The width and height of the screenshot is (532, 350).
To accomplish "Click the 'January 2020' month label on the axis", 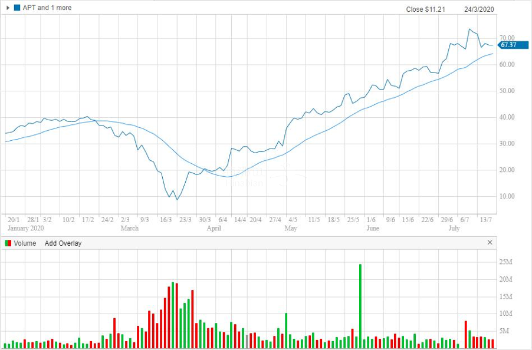I will tap(25, 228).
